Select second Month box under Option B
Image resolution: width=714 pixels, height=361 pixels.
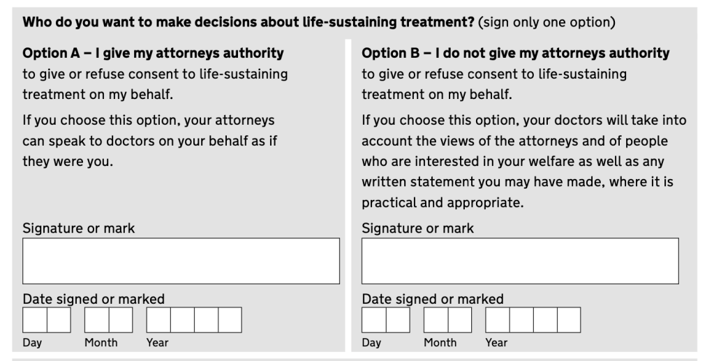tap(459, 320)
